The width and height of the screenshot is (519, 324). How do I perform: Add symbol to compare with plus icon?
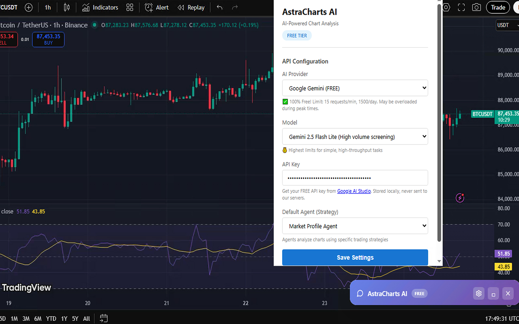pos(28,7)
